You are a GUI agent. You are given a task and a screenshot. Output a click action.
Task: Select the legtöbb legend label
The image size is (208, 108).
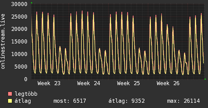[x=26, y=94]
